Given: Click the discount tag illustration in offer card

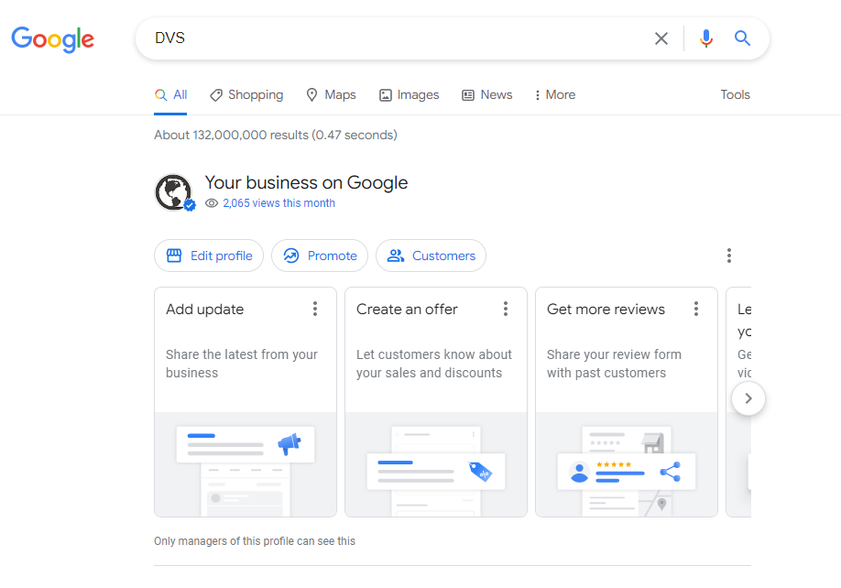Looking at the screenshot, I should pos(480,472).
